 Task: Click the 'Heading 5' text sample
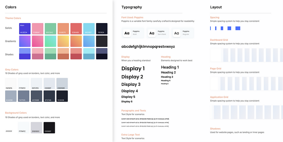tap(165, 84)
